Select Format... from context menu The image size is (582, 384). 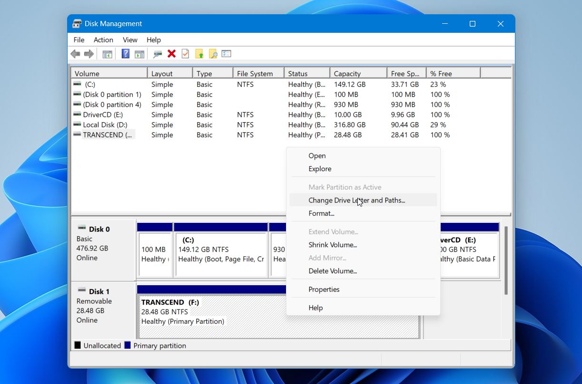point(363,213)
